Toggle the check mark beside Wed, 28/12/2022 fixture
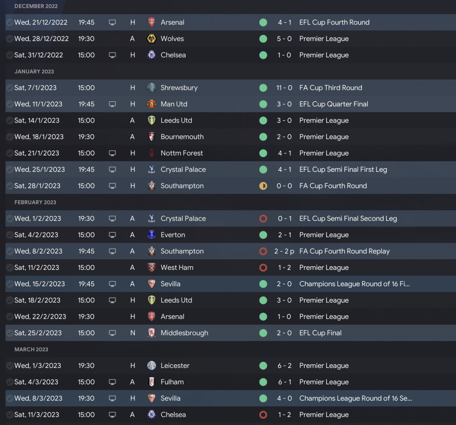The image size is (456, 425). click(x=10, y=39)
